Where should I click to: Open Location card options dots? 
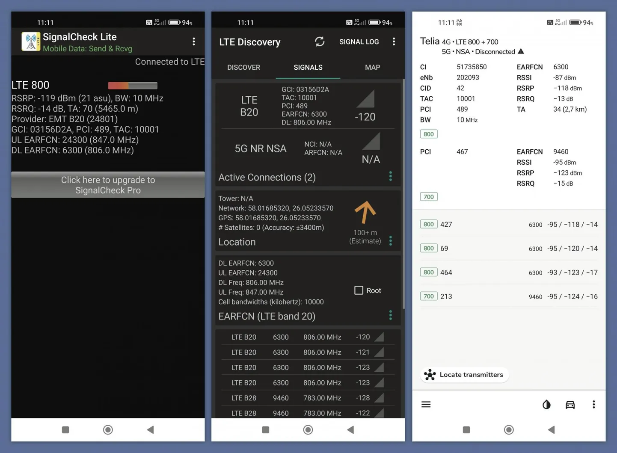(x=390, y=241)
